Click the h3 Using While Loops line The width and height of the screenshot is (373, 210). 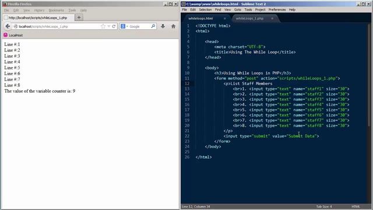[x=252, y=73]
